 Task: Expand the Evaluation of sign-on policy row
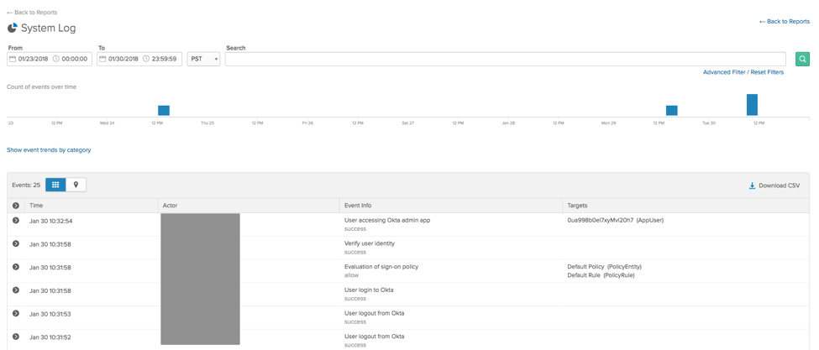16,267
